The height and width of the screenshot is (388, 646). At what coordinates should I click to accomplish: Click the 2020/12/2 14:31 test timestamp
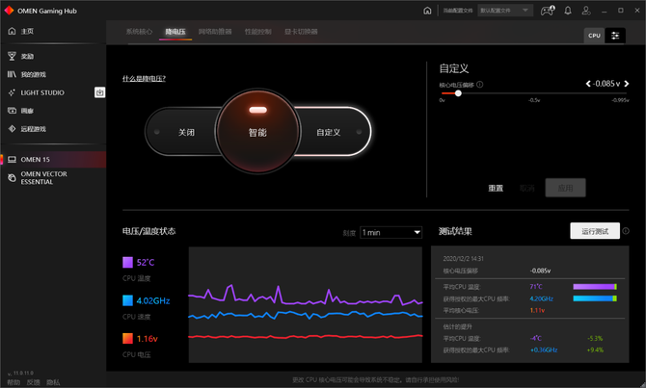pyautogui.click(x=464, y=258)
